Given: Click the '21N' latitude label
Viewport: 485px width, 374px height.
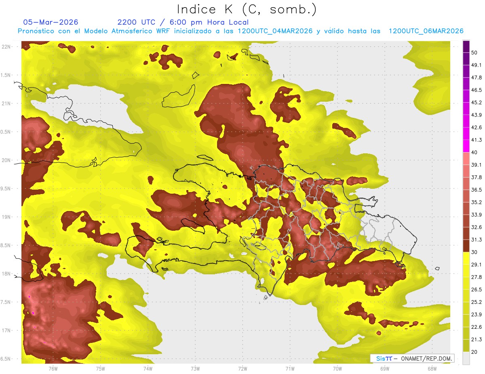Looking at the screenshot, I should click(6, 103).
